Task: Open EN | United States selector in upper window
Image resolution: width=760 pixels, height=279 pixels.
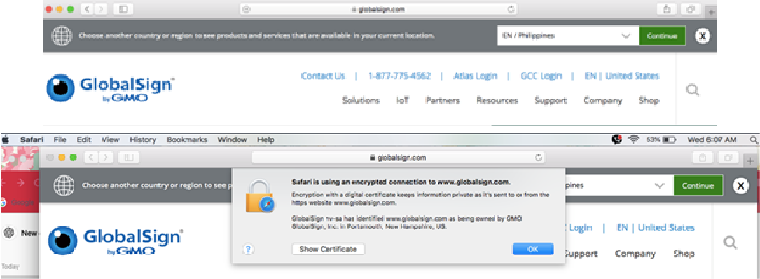Action: (x=621, y=76)
